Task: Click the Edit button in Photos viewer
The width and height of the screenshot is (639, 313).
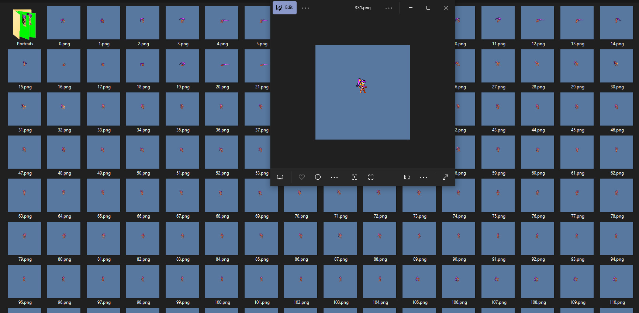Action: tap(284, 7)
